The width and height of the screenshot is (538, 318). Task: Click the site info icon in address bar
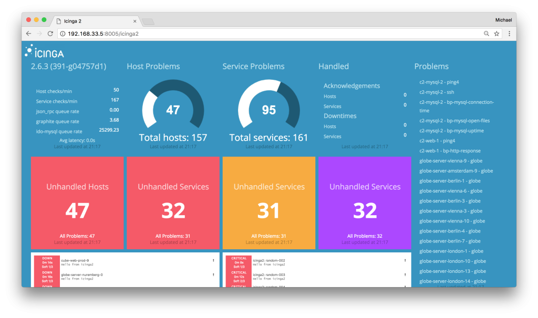click(x=63, y=33)
